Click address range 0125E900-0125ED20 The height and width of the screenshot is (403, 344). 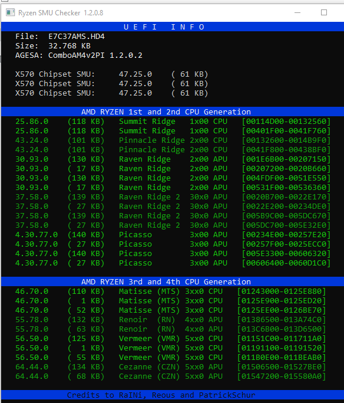(282, 301)
